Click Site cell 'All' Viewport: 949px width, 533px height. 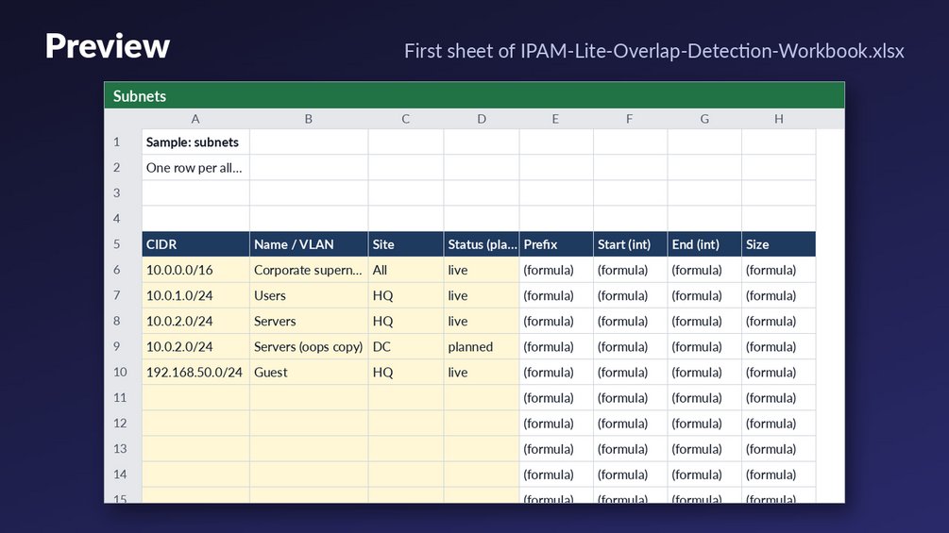(x=405, y=270)
